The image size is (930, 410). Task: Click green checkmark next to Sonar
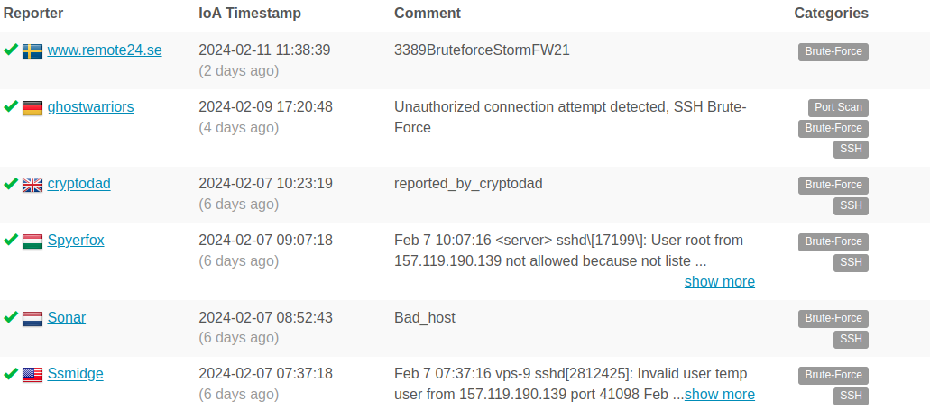pos(11,317)
